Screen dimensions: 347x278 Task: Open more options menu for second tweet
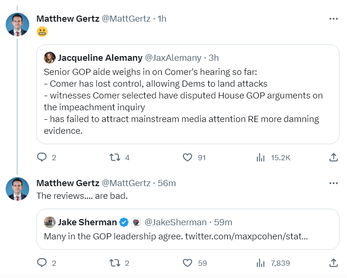[333, 183]
